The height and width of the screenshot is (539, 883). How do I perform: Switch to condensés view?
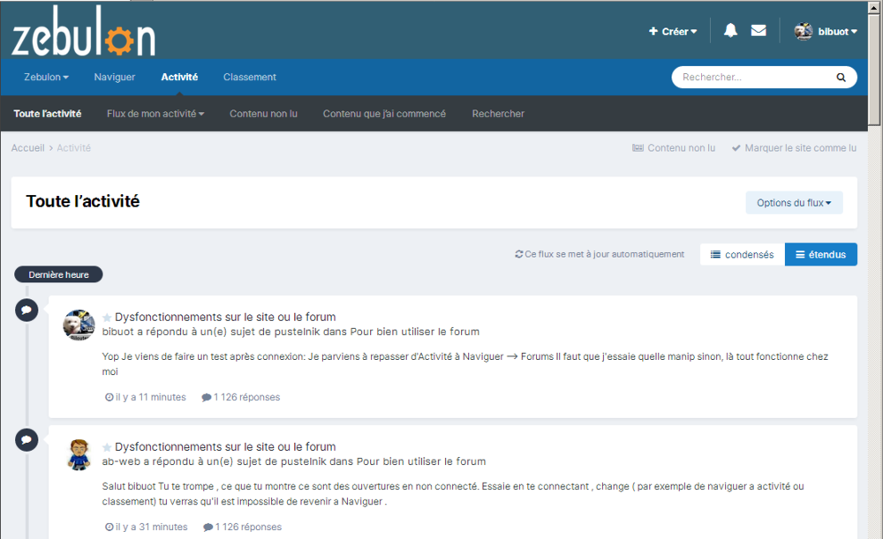pos(742,255)
